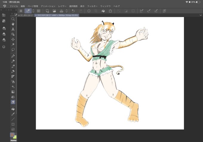This screenshot has height=142, width=203.
Task: Open the 選択範囲 menu
Action: click(x=73, y=6)
